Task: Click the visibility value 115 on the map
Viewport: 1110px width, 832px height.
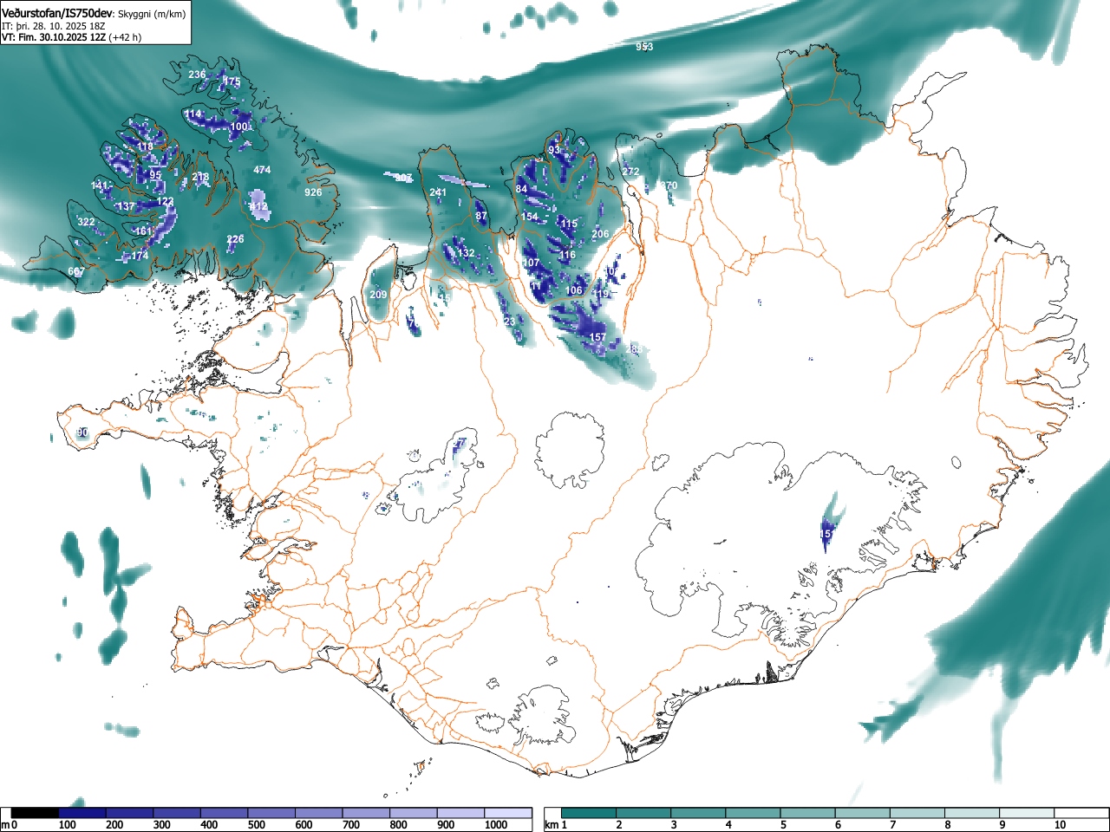Action: pos(569,224)
